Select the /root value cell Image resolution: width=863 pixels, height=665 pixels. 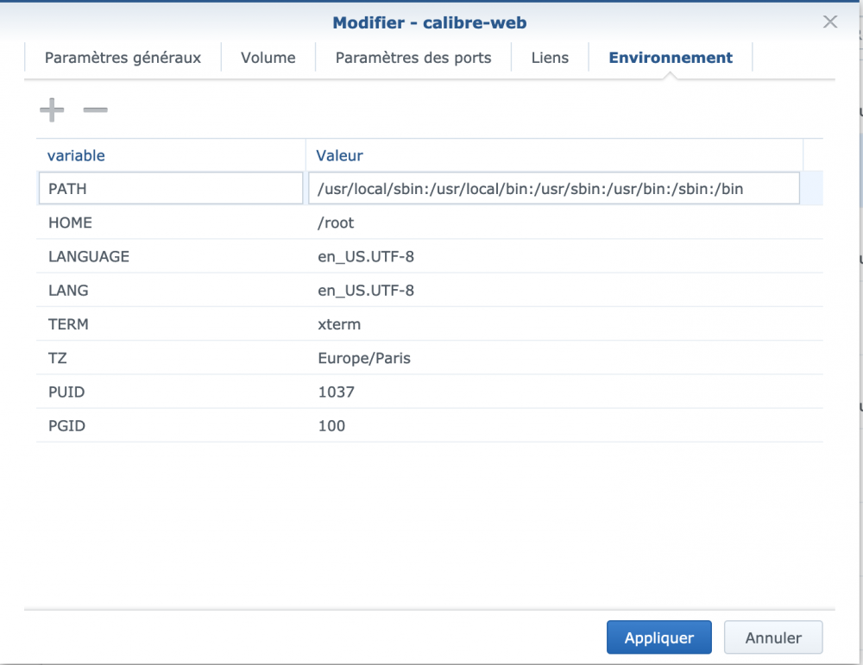tap(336, 223)
